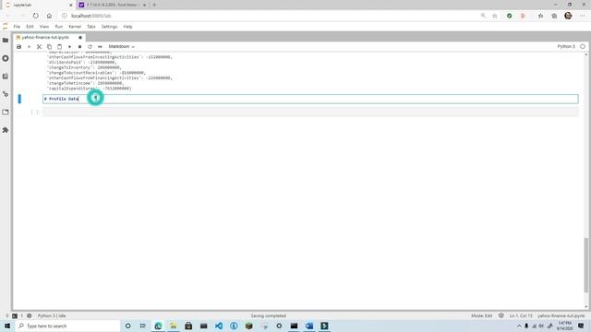Open the Open Tabs sidebar panel
This screenshot has width=591, height=332.
6,113
